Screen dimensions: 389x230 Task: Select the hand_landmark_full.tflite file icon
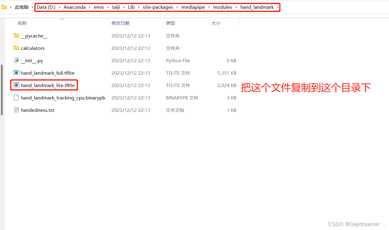(16, 73)
